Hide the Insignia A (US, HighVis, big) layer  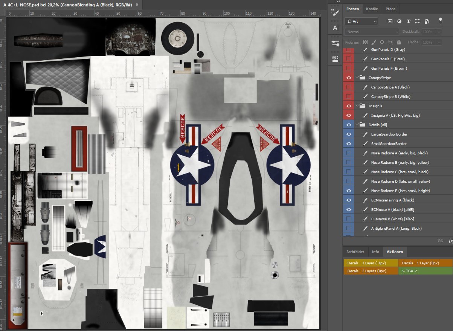348,115
